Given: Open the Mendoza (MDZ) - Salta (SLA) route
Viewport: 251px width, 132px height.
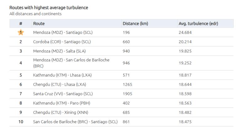Looking at the screenshot, I should click(x=59, y=51).
